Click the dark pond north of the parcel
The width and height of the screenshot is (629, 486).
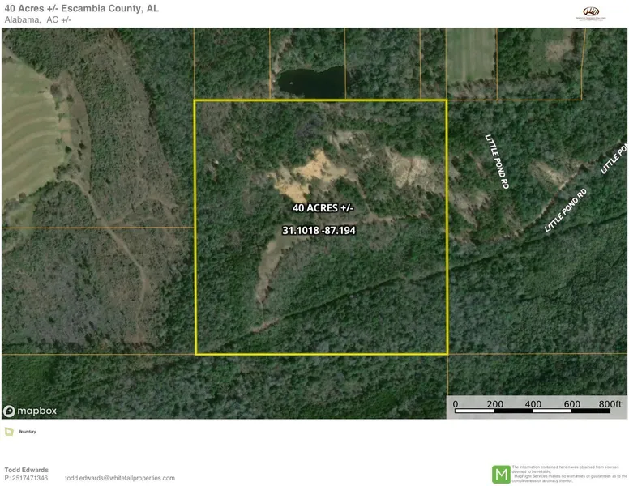coord(310,80)
